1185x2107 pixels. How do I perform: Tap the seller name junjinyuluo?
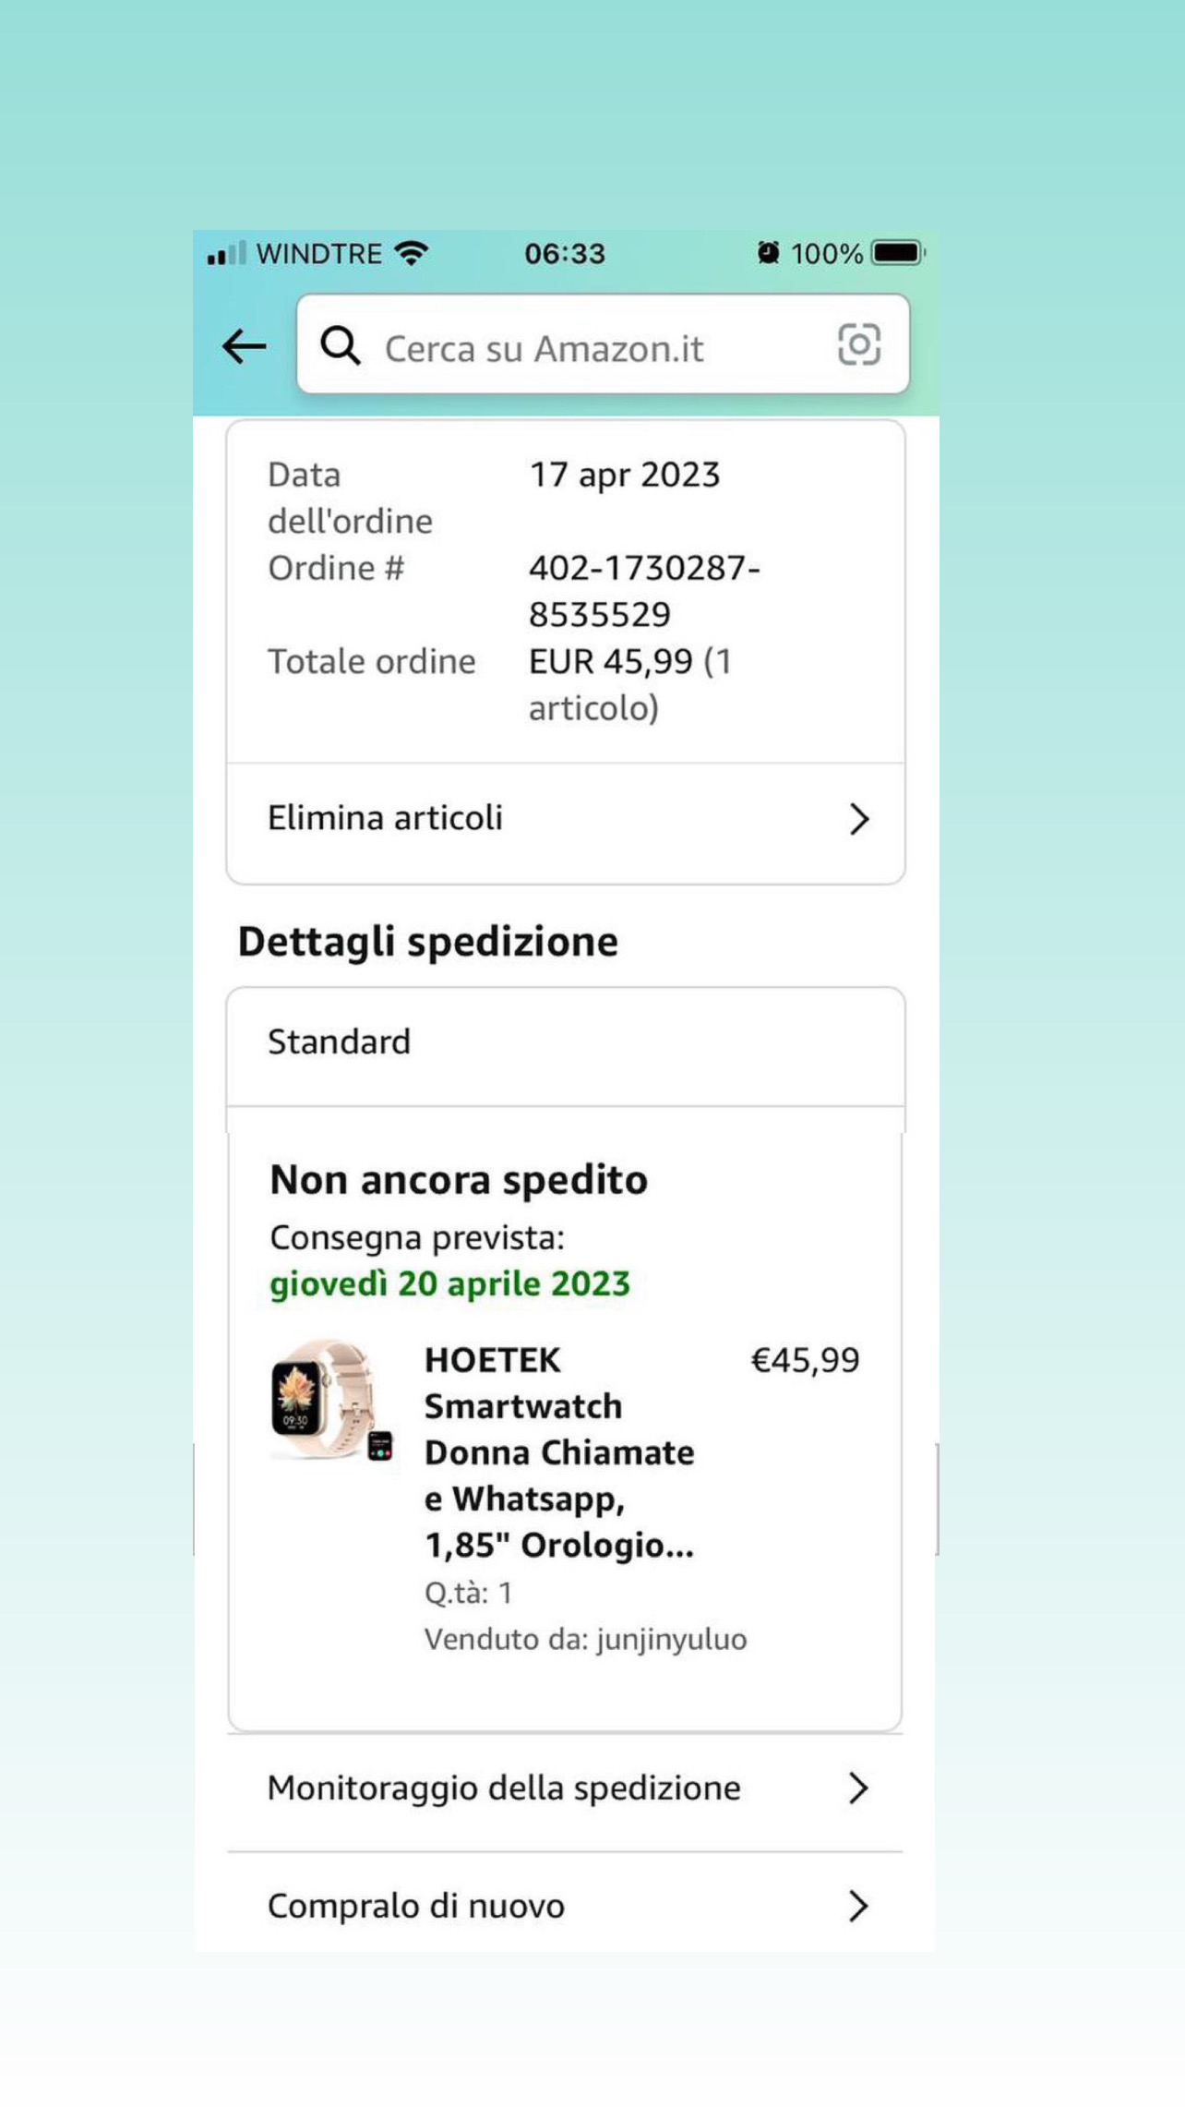671,1640
